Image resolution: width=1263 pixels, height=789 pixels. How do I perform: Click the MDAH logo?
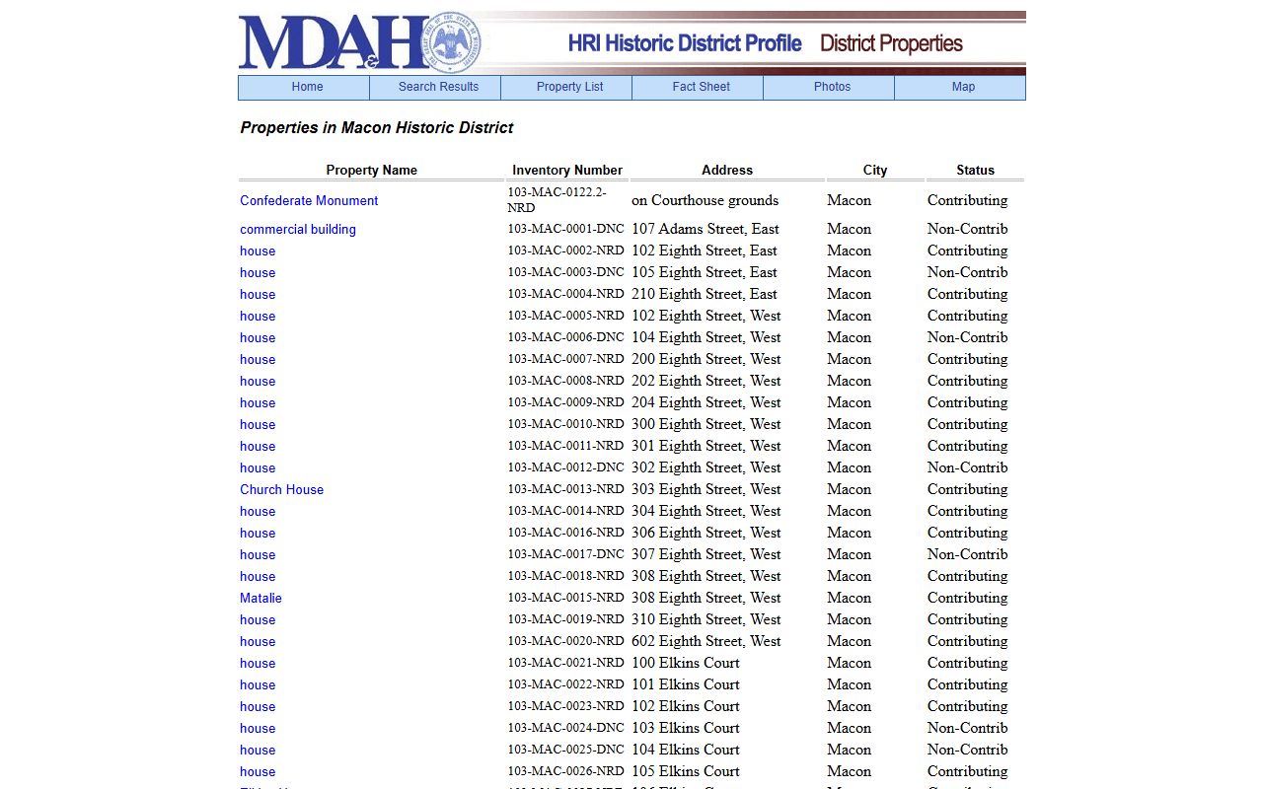[x=360, y=42]
